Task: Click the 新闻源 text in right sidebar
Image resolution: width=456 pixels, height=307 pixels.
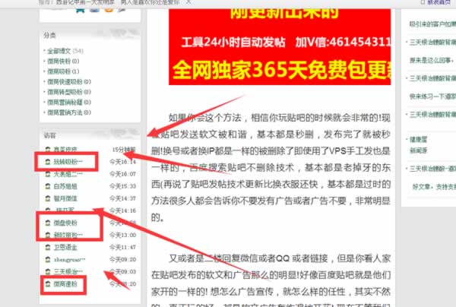Action: [x=418, y=150]
